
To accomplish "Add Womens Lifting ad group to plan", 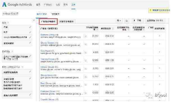I will click(x=160, y=36).
